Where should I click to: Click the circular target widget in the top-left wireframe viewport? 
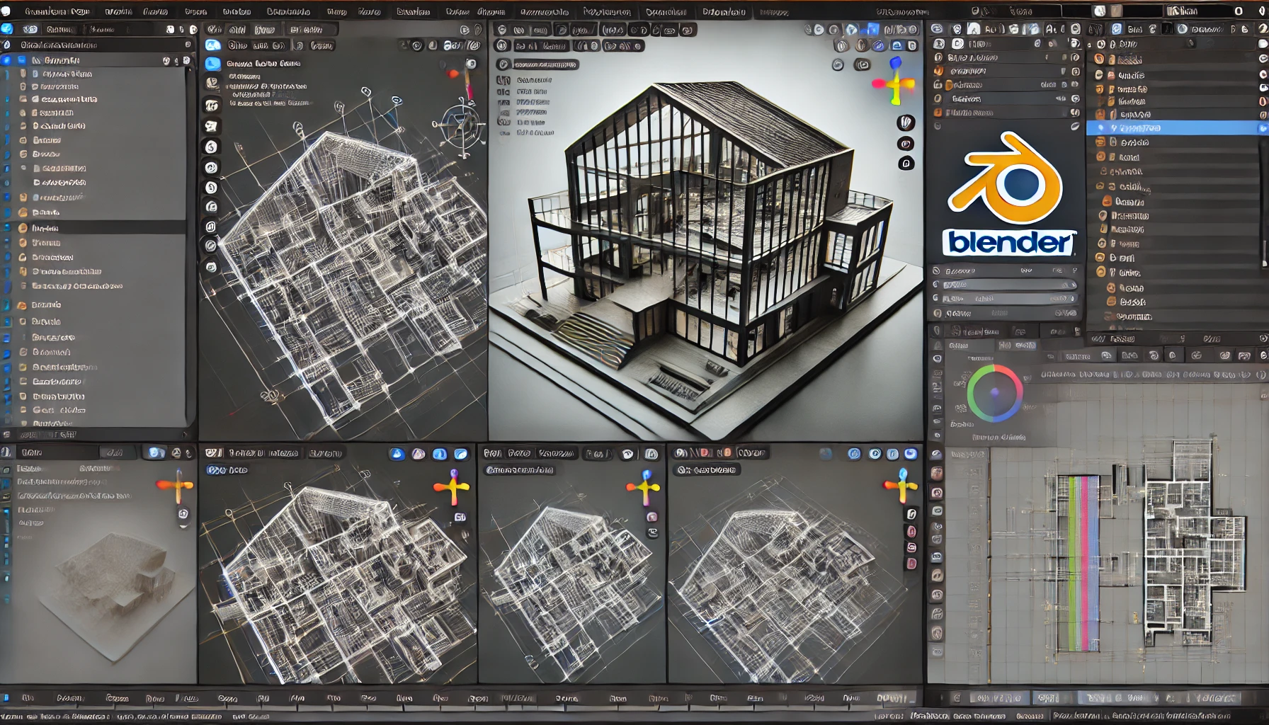coord(460,127)
